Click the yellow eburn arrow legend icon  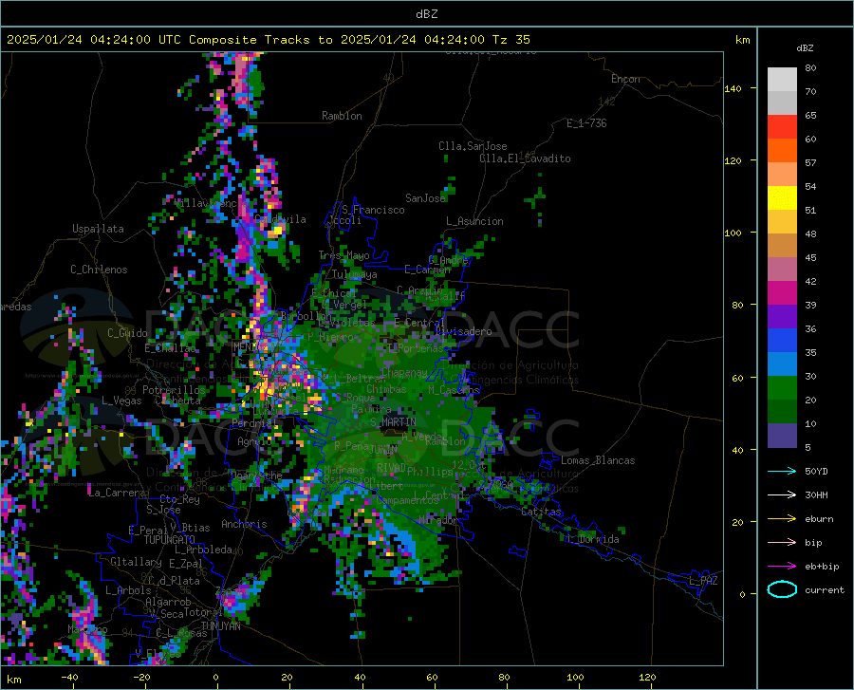click(x=782, y=518)
